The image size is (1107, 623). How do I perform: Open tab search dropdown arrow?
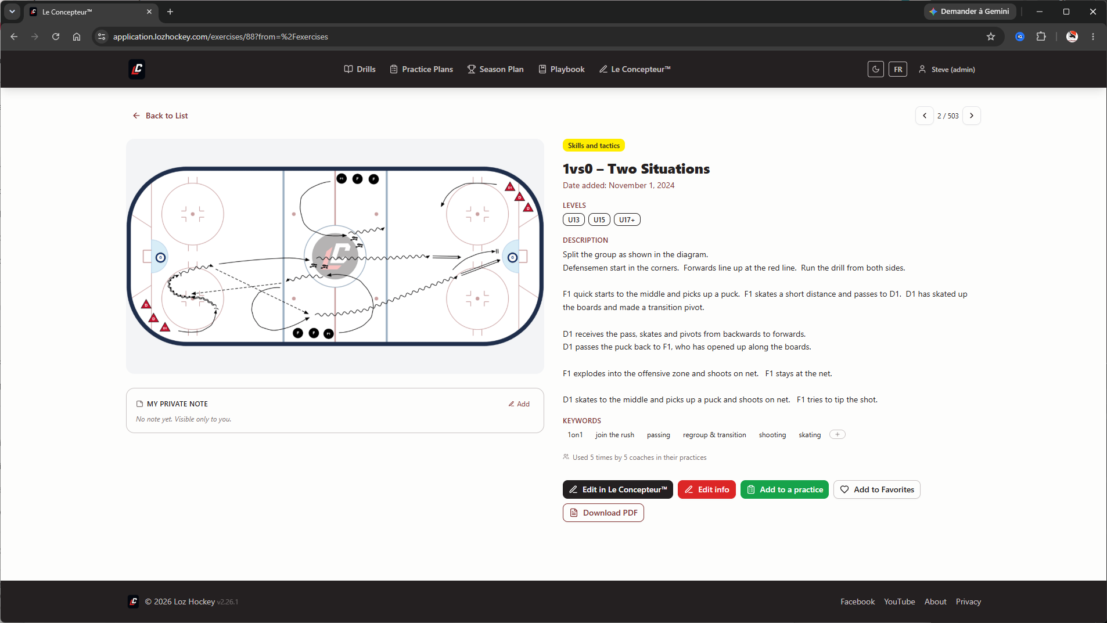pyautogui.click(x=12, y=12)
